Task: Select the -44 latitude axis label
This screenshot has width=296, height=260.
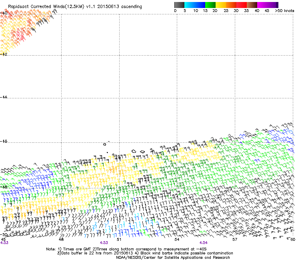Action: pos(4,97)
